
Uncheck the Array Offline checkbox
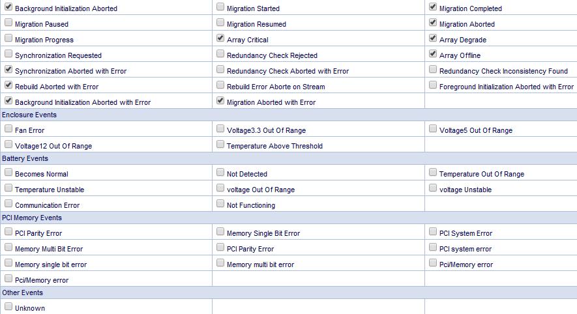coord(433,55)
